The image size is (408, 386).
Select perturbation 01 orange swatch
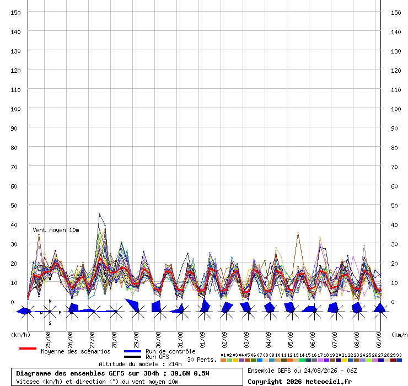(x=223, y=360)
